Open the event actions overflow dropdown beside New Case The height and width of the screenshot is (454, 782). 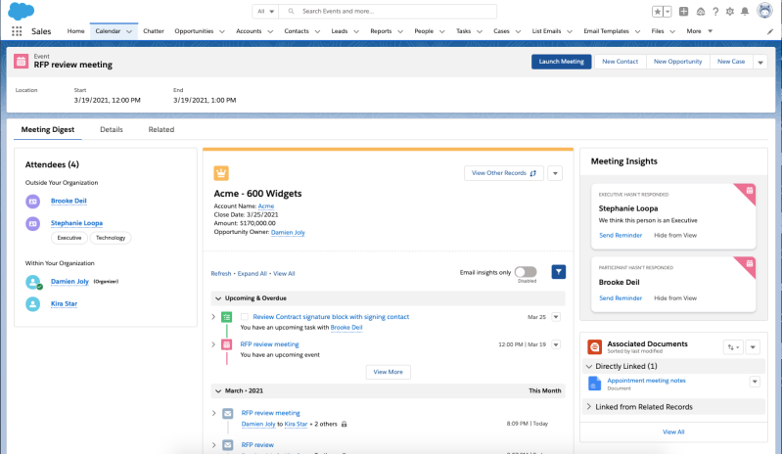pos(760,63)
